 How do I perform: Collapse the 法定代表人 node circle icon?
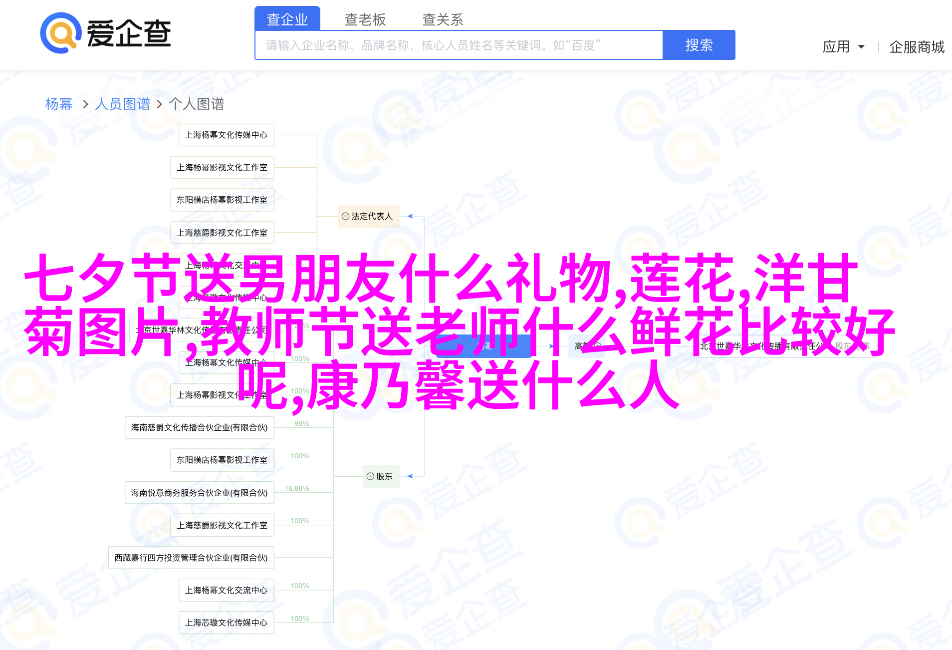pos(345,216)
